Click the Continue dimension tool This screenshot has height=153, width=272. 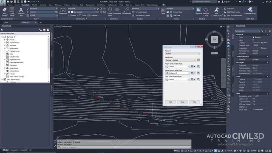pos(93,15)
